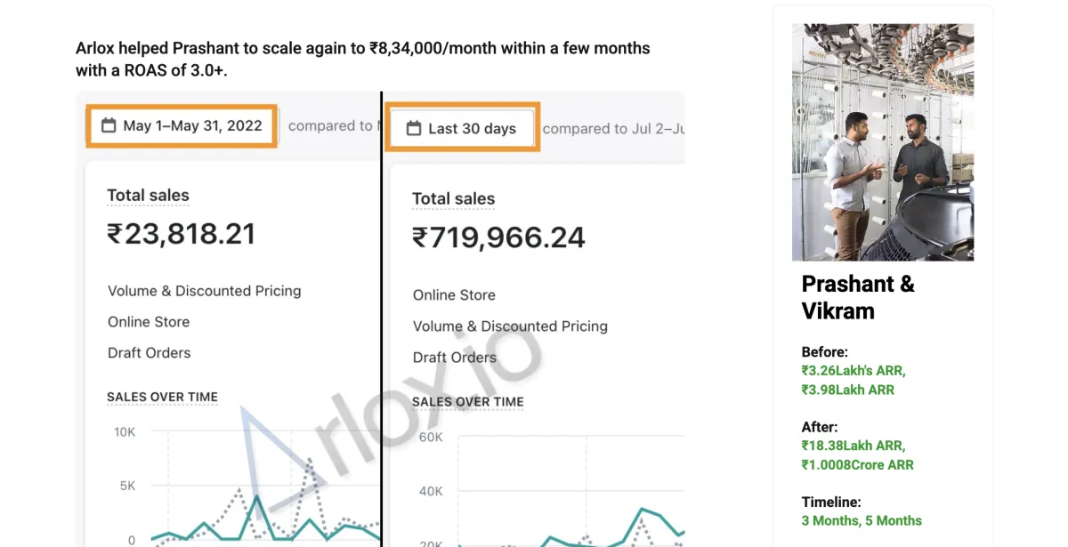Select Draft Orders in the right panel
1068x547 pixels.
coord(454,358)
